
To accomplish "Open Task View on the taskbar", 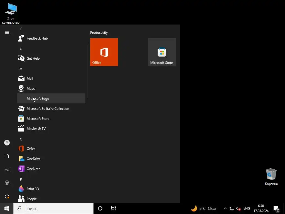I will point(114,208).
